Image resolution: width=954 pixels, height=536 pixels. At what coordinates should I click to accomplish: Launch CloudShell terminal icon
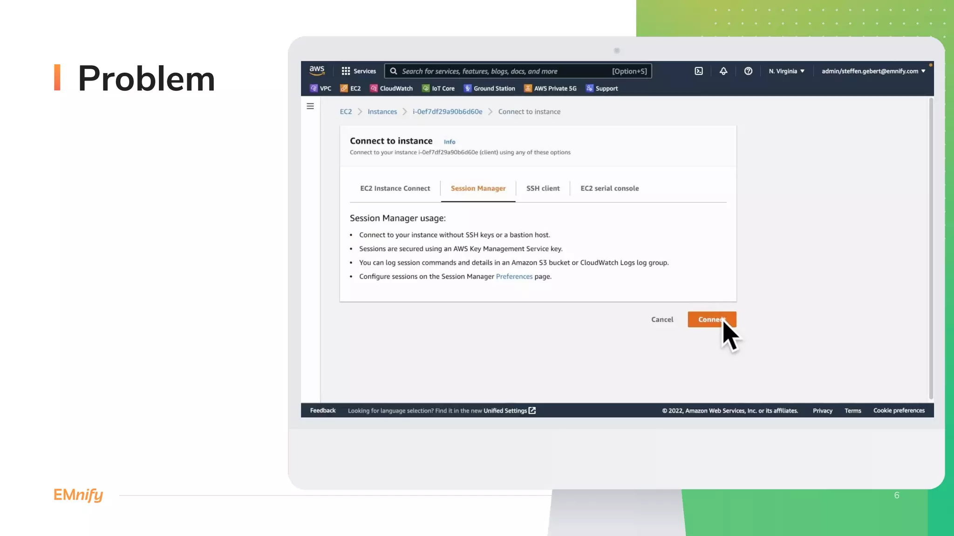[x=699, y=71]
